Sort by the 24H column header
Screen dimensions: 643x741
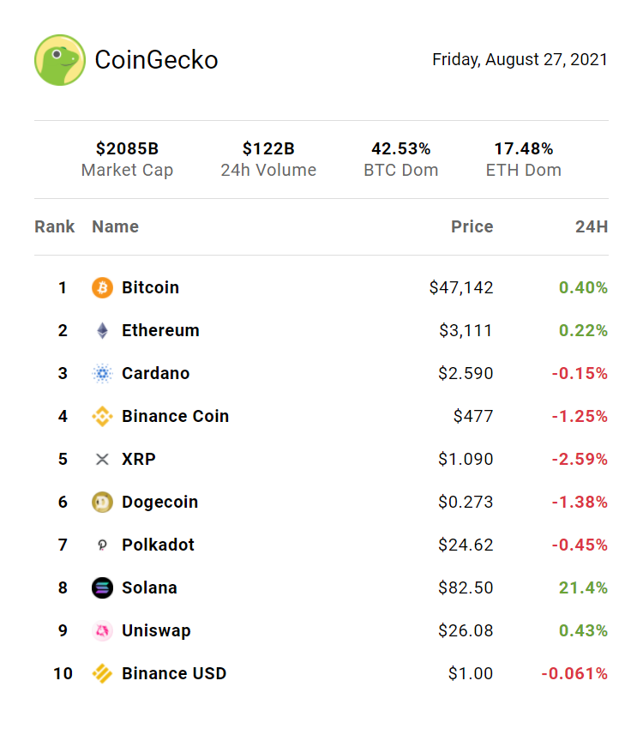click(592, 227)
